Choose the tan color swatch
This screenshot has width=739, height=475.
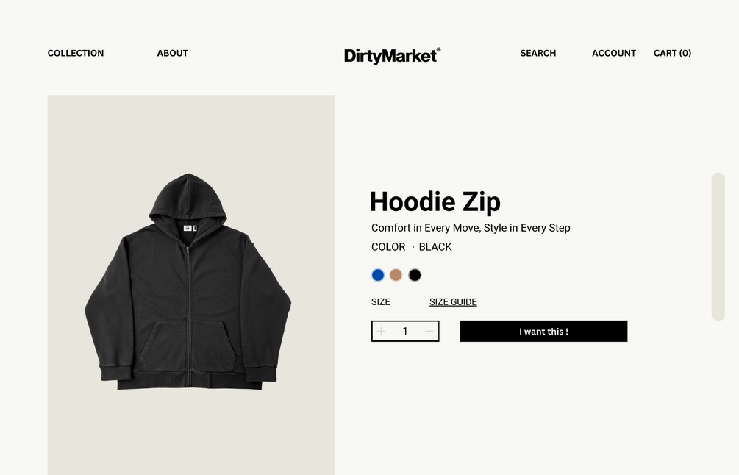coord(396,275)
